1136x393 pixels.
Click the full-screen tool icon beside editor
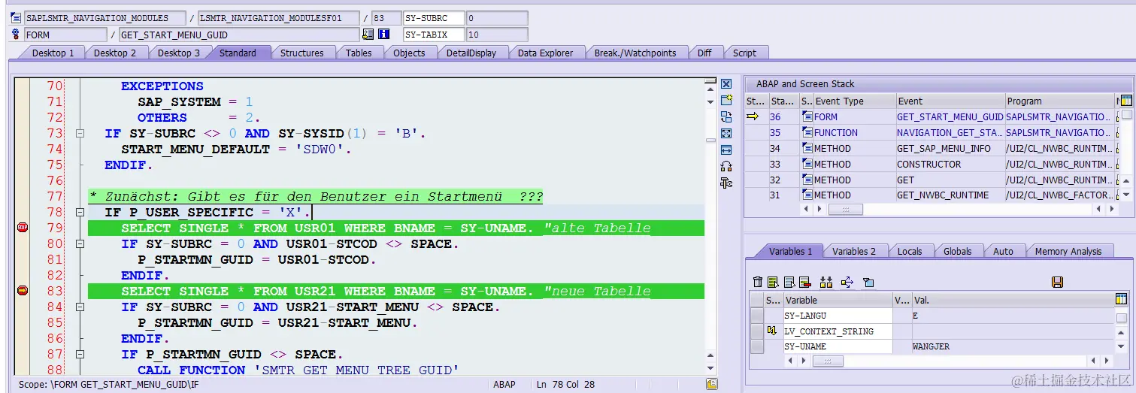[726, 133]
